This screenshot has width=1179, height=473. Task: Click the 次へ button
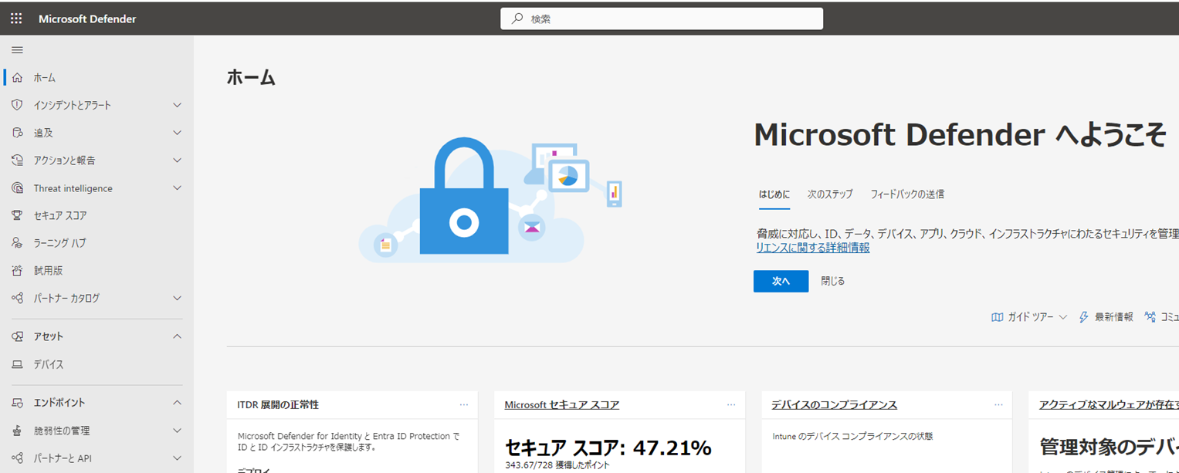pos(781,282)
